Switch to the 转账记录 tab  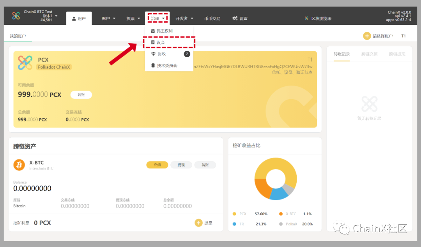point(341,54)
